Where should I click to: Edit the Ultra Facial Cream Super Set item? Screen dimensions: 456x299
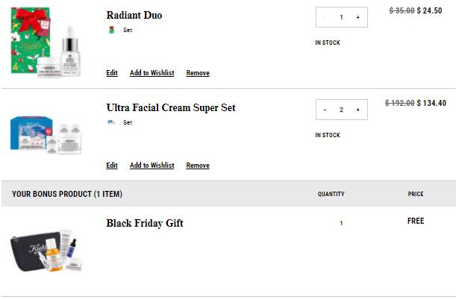[x=112, y=166]
